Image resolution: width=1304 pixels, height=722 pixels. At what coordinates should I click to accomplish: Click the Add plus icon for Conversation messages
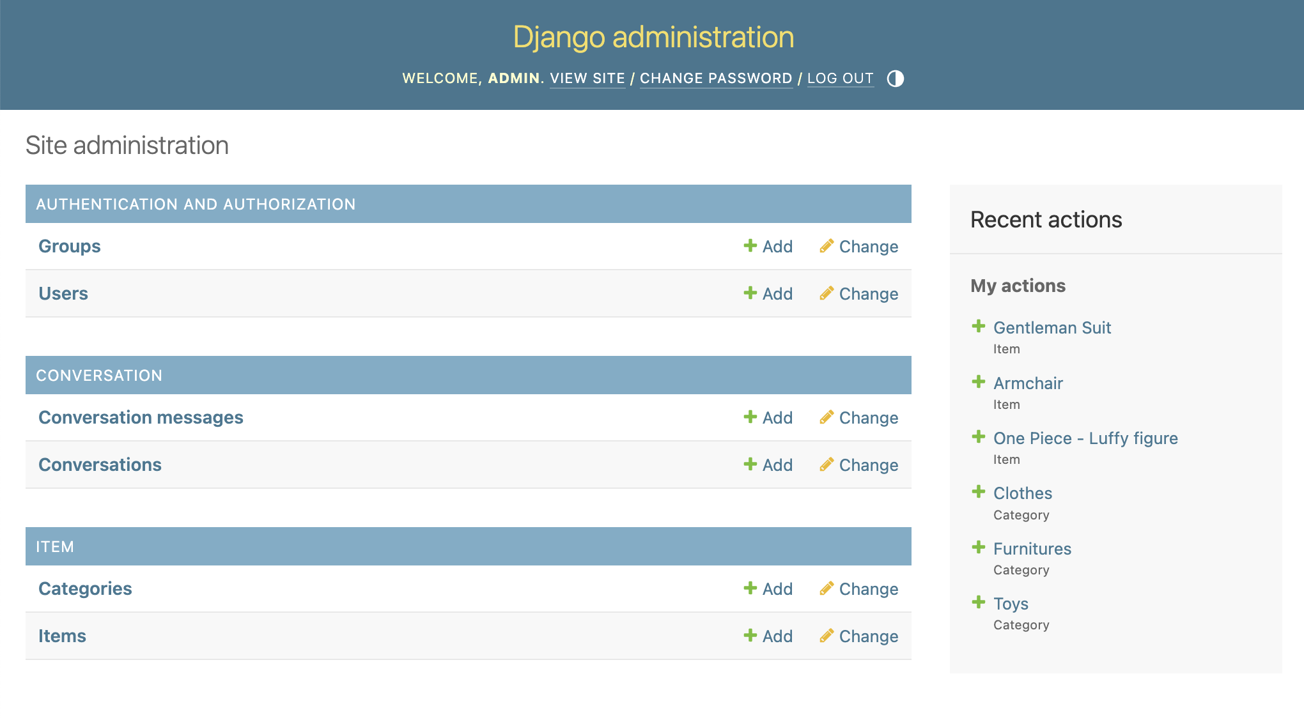(x=749, y=417)
